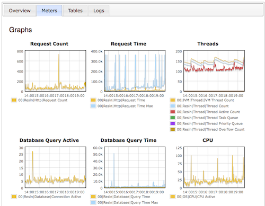The image size is (265, 206).
Task: Select the Meters tab
Action: pyautogui.click(x=49, y=11)
